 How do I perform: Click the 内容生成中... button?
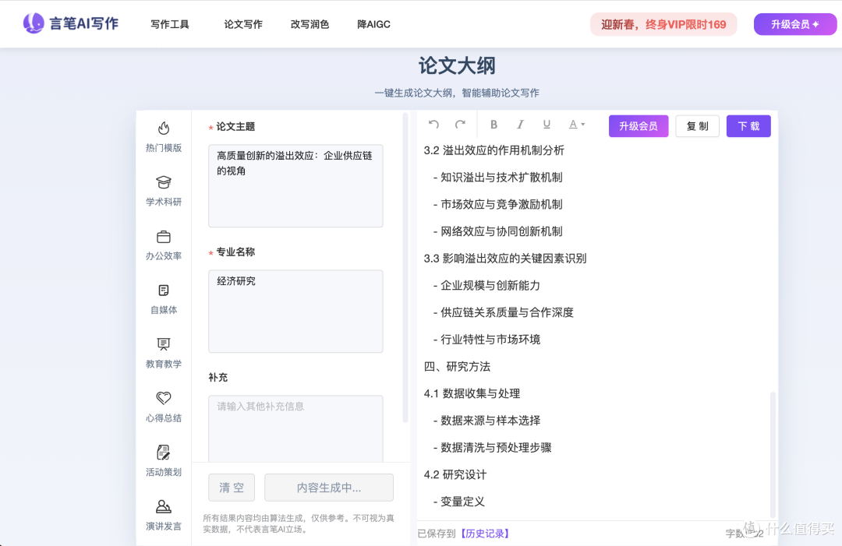click(x=329, y=488)
